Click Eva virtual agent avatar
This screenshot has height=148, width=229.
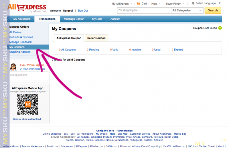[x=13, y=67]
